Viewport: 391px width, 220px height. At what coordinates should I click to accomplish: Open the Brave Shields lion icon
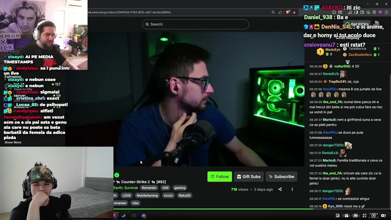[x=288, y=12]
